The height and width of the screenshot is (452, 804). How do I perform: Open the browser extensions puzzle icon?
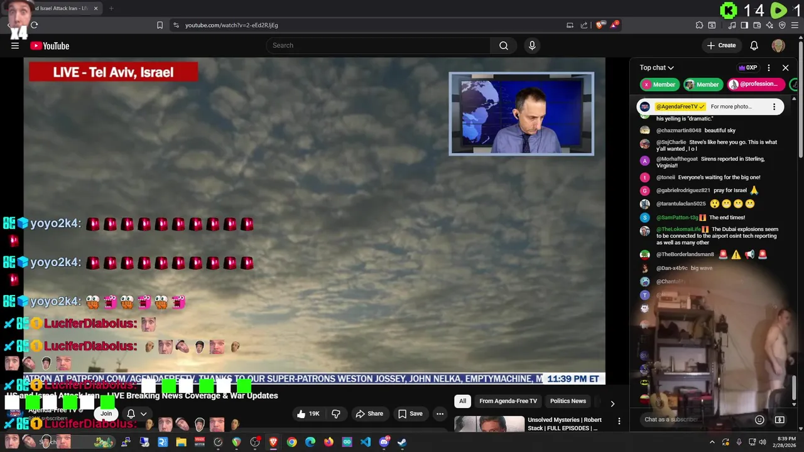coord(699,25)
